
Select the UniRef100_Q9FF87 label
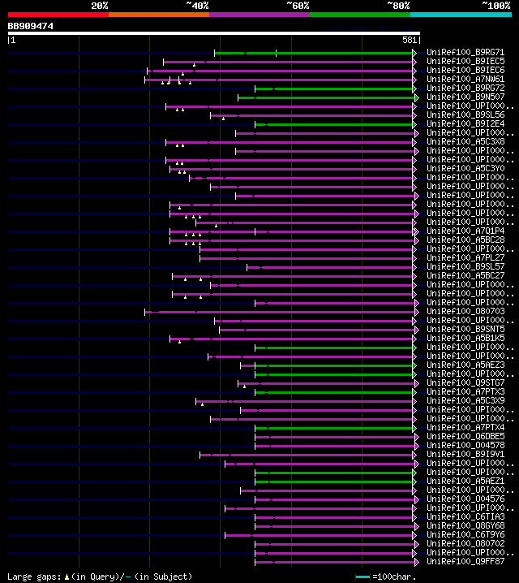pos(465,561)
